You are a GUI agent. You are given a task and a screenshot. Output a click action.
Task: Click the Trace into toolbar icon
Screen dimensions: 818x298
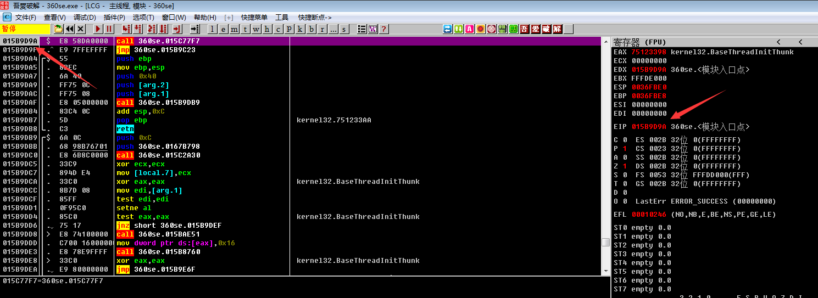pyautogui.click(x=151, y=29)
